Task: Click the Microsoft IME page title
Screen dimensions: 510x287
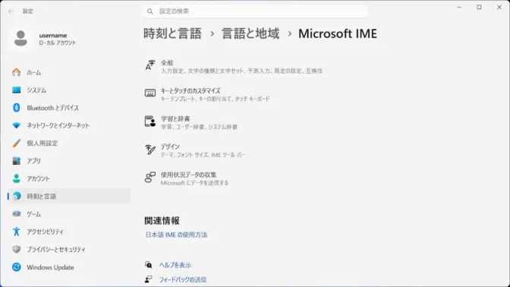Action: 338,33
